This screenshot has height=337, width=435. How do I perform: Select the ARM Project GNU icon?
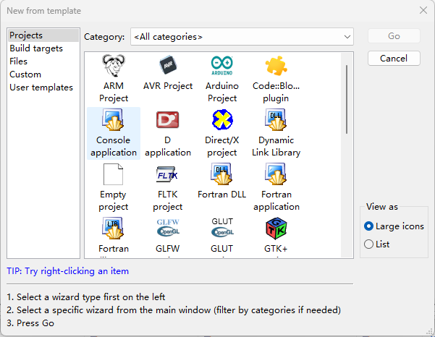114,66
